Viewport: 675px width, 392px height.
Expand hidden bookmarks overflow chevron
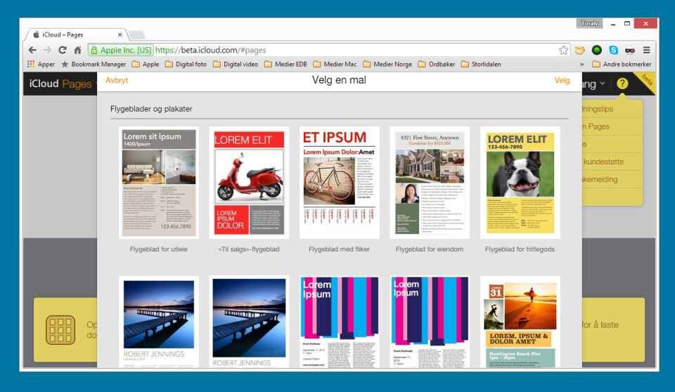click(x=581, y=64)
